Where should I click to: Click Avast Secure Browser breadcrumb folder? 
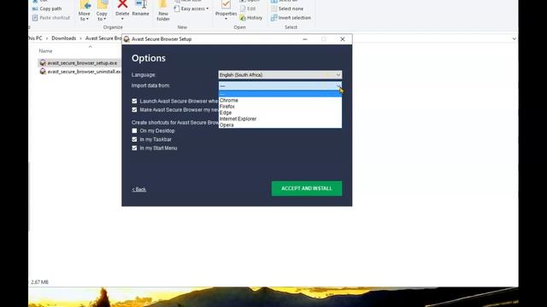[x=103, y=38]
